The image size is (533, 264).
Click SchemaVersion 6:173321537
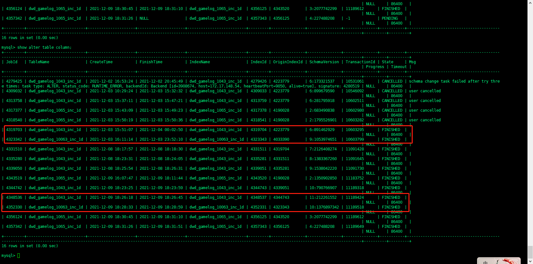pyautogui.click(x=322, y=81)
